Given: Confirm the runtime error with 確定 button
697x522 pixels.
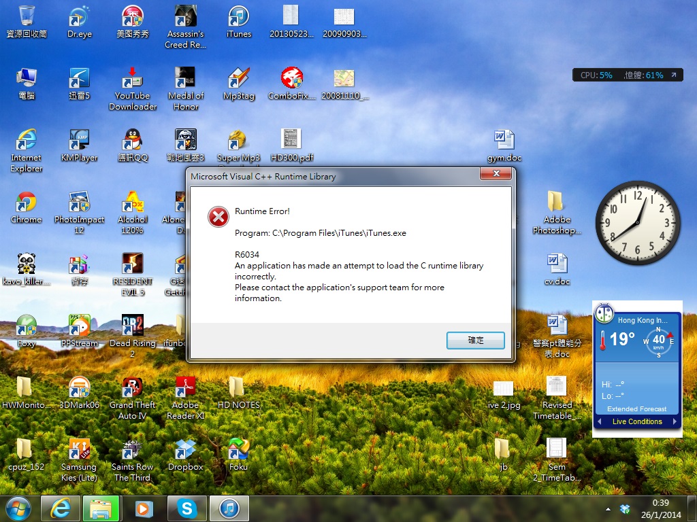Looking at the screenshot, I should click(475, 341).
